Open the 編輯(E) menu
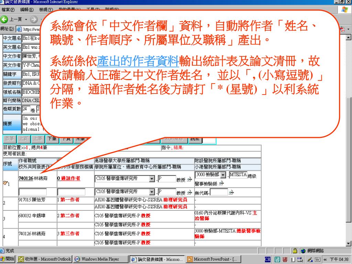This screenshot has width=352, height=264. (27, 10)
